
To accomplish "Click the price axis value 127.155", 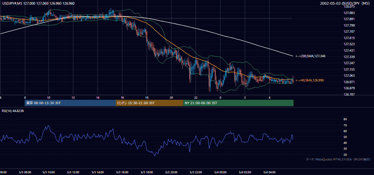I will click(x=349, y=69).
